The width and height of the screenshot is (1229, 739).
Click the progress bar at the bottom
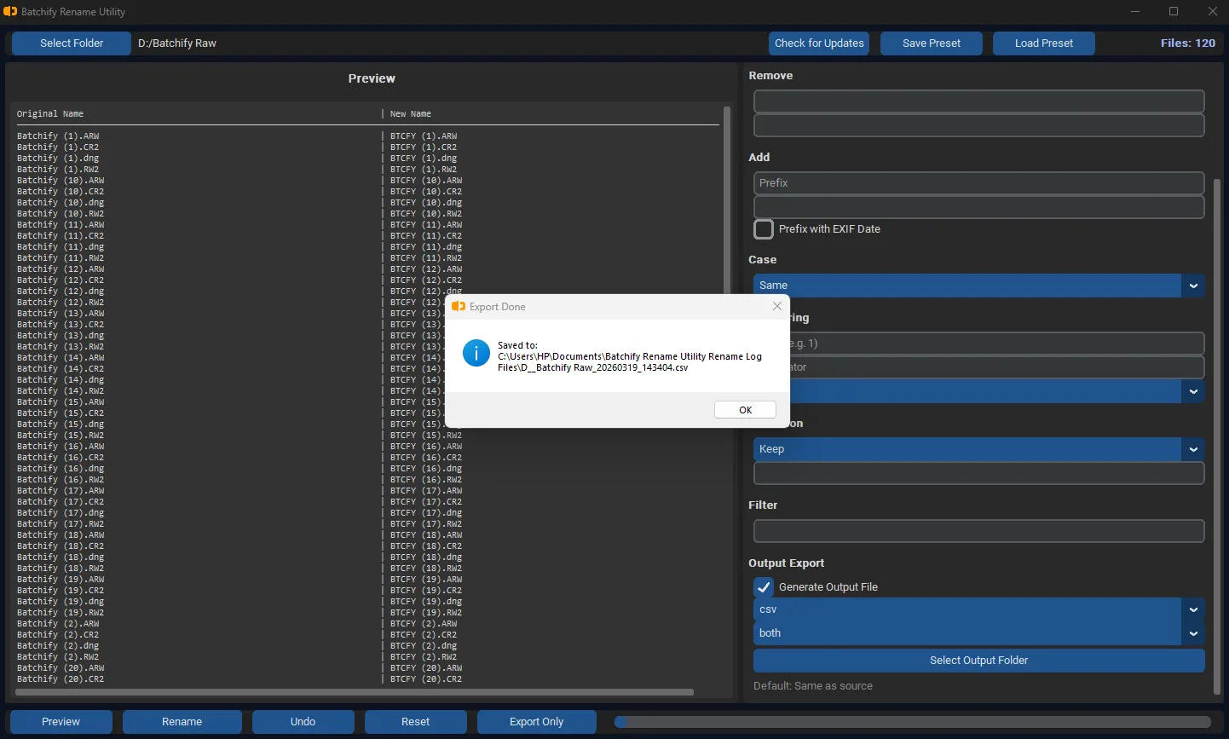coord(916,721)
